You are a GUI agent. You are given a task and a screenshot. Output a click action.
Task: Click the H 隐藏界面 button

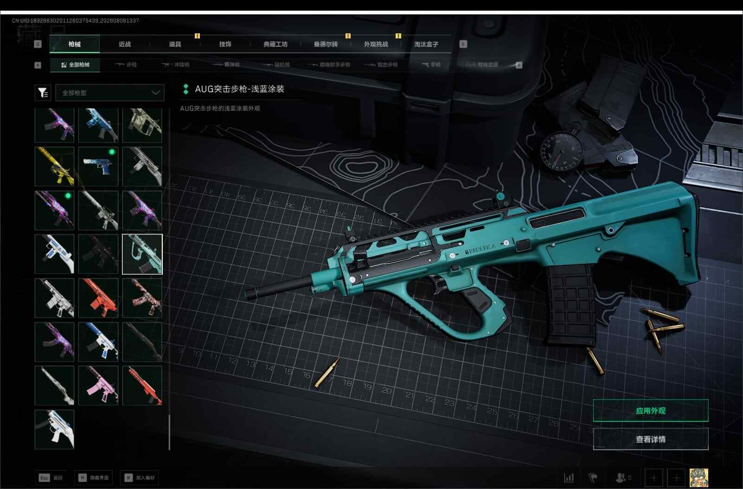(93, 477)
